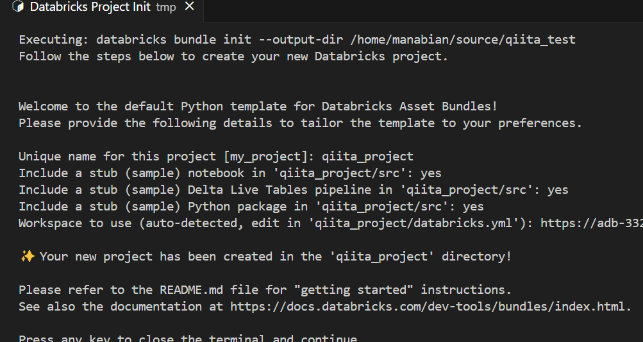Click the sparkles emoji before "Your new project"
The height and width of the screenshot is (342, 643).
pyautogui.click(x=27, y=257)
